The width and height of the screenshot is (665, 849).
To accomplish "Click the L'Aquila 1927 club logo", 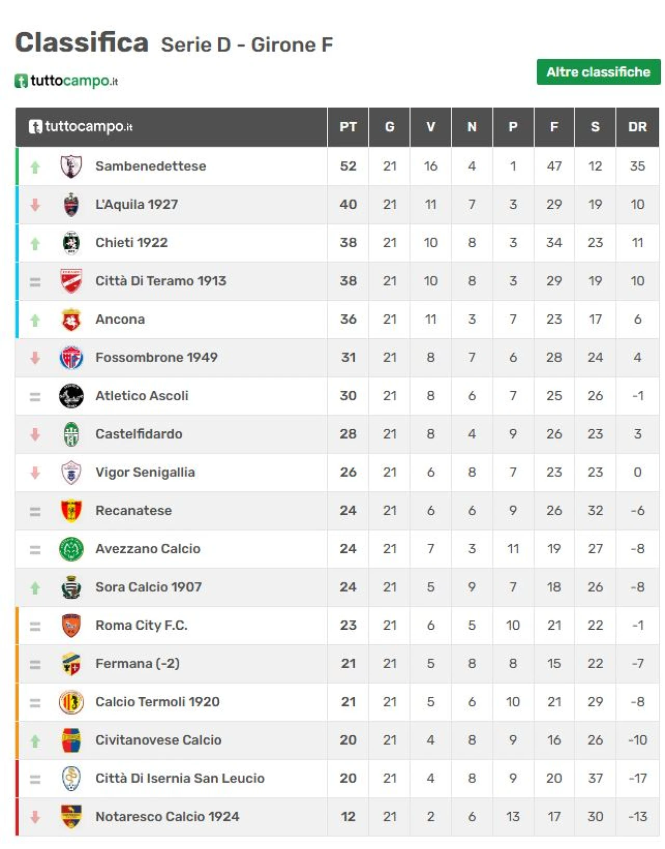I will pyautogui.click(x=71, y=205).
